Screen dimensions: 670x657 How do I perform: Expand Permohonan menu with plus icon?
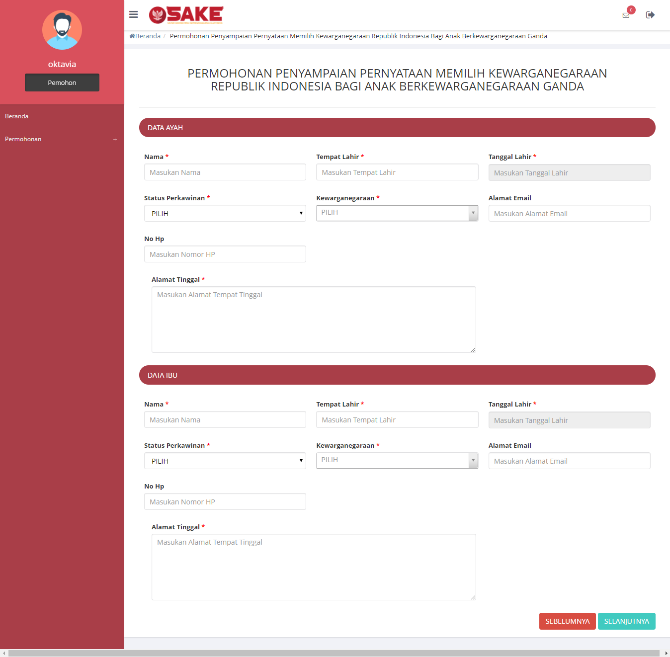115,140
